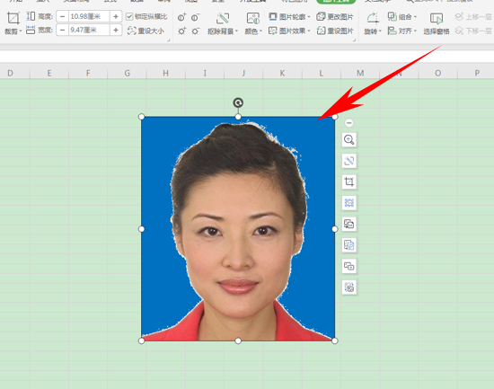Focus the height field showing 10.98厘米
The height and width of the screenshot is (389, 494).
click(x=89, y=16)
